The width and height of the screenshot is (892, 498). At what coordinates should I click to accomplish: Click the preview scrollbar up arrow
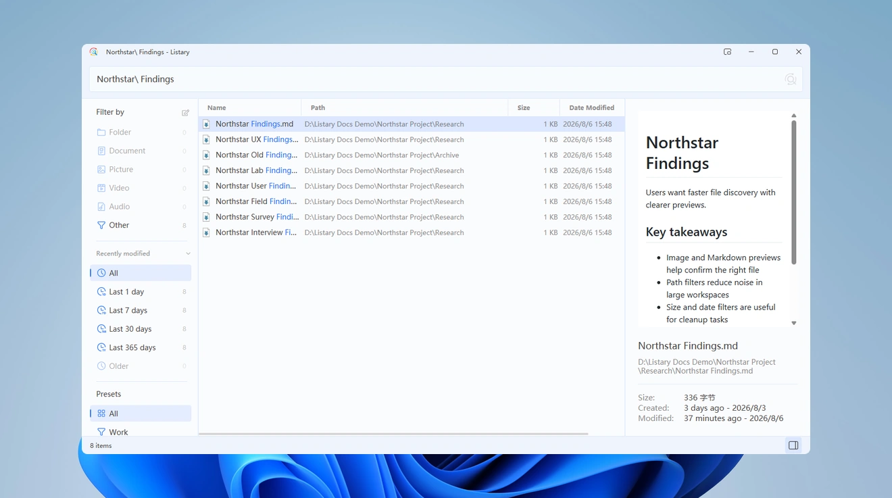[794, 116]
